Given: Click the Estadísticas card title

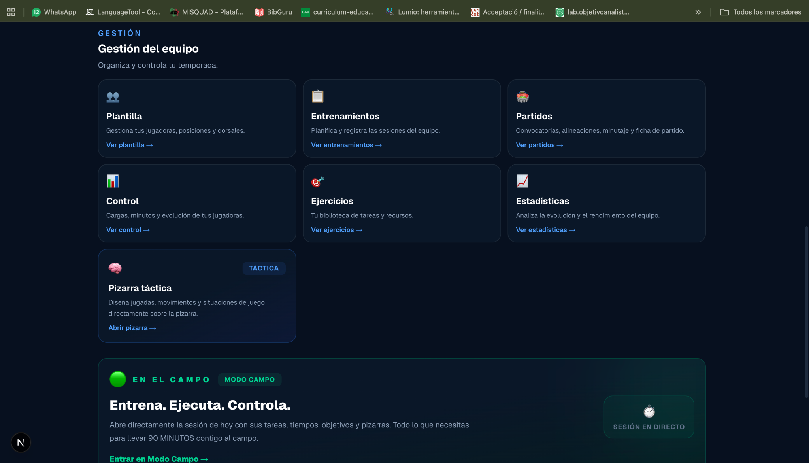Looking at the screenshot, I should 542,201.
